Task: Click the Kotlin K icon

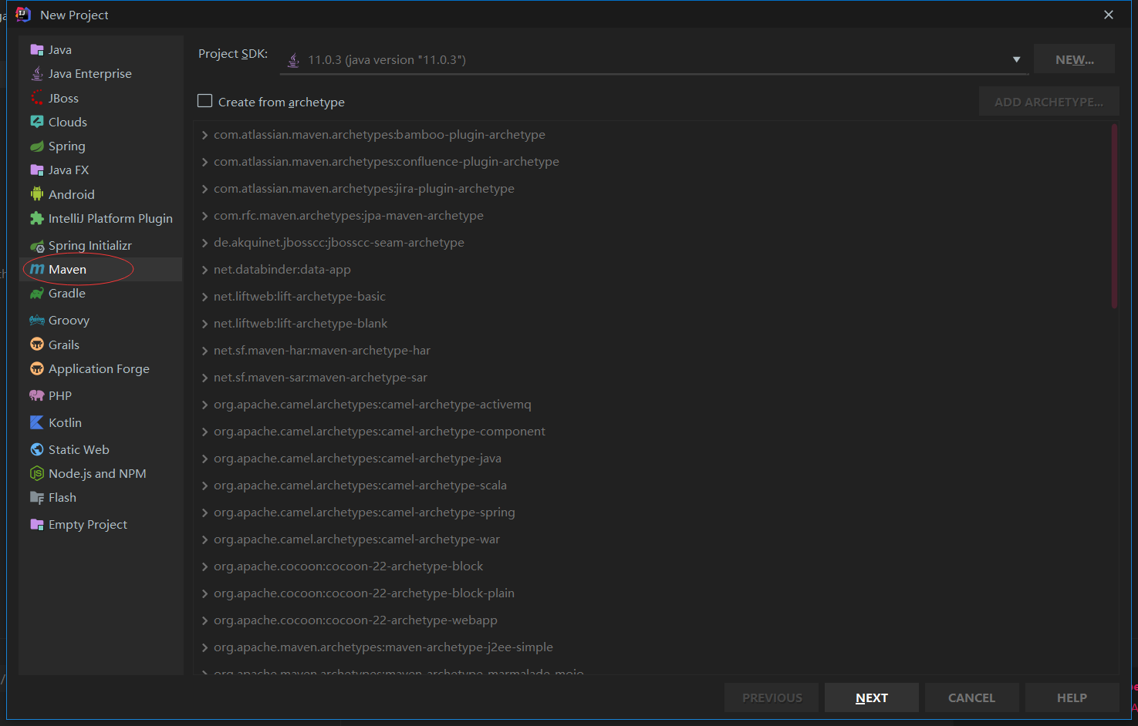Action: coord(36,422)
